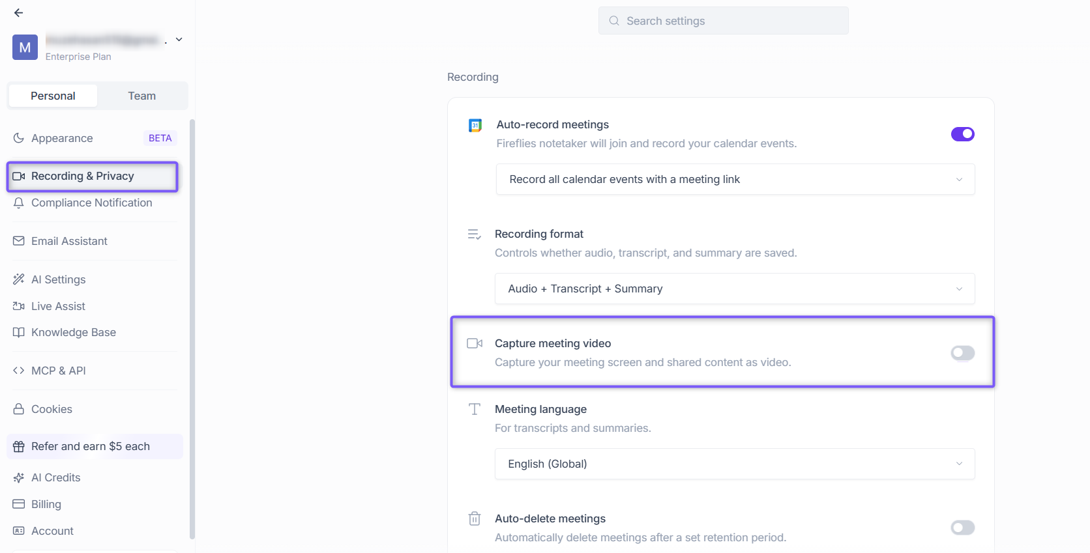Switch to the Team tab

(x=141, y=96)
